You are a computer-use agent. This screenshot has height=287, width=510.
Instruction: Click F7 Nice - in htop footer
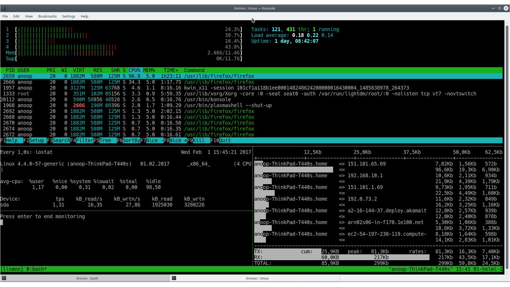tap(152, 141)
